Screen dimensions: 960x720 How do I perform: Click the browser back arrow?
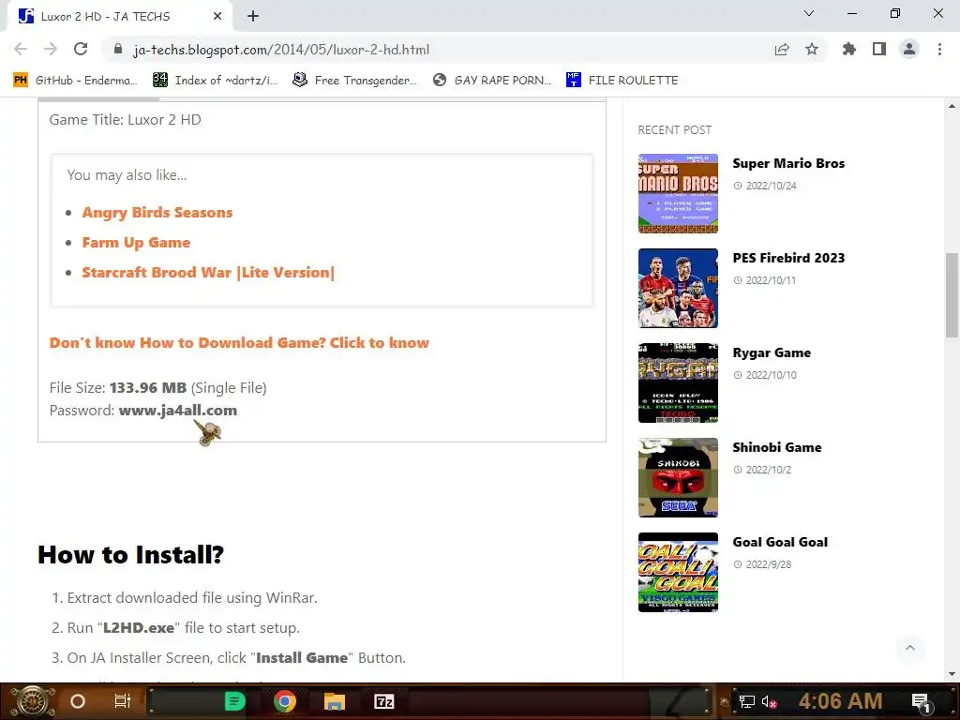pyautogui.click(x=21, y=49)
